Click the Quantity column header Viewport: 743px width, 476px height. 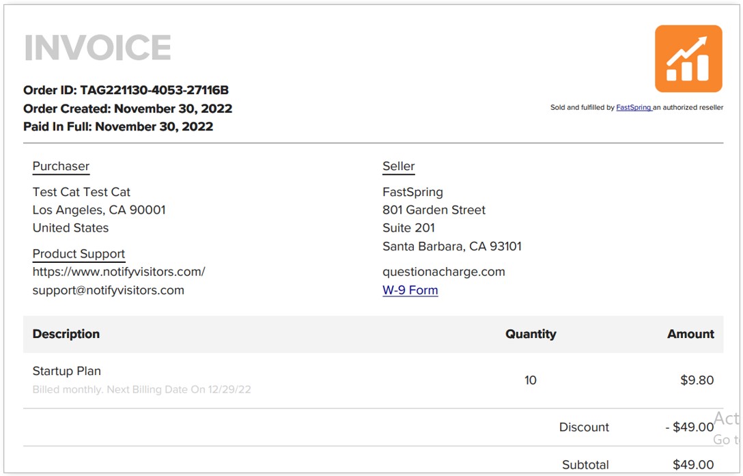tap(531, 334)
